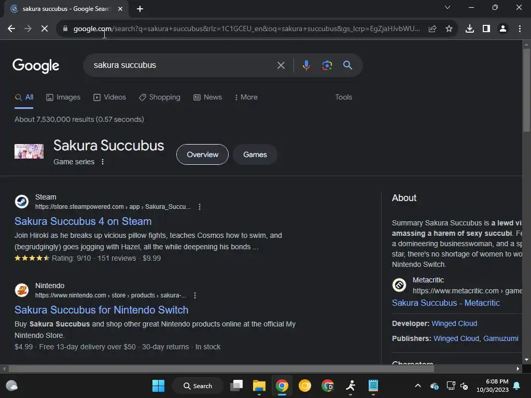Open Sakura Succubus 4 on Steam
The image size is (531, 398).
83,221
